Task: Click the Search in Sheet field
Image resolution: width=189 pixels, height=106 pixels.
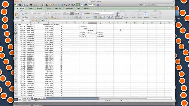Action: pyautogui.click(x=157, y=5)
